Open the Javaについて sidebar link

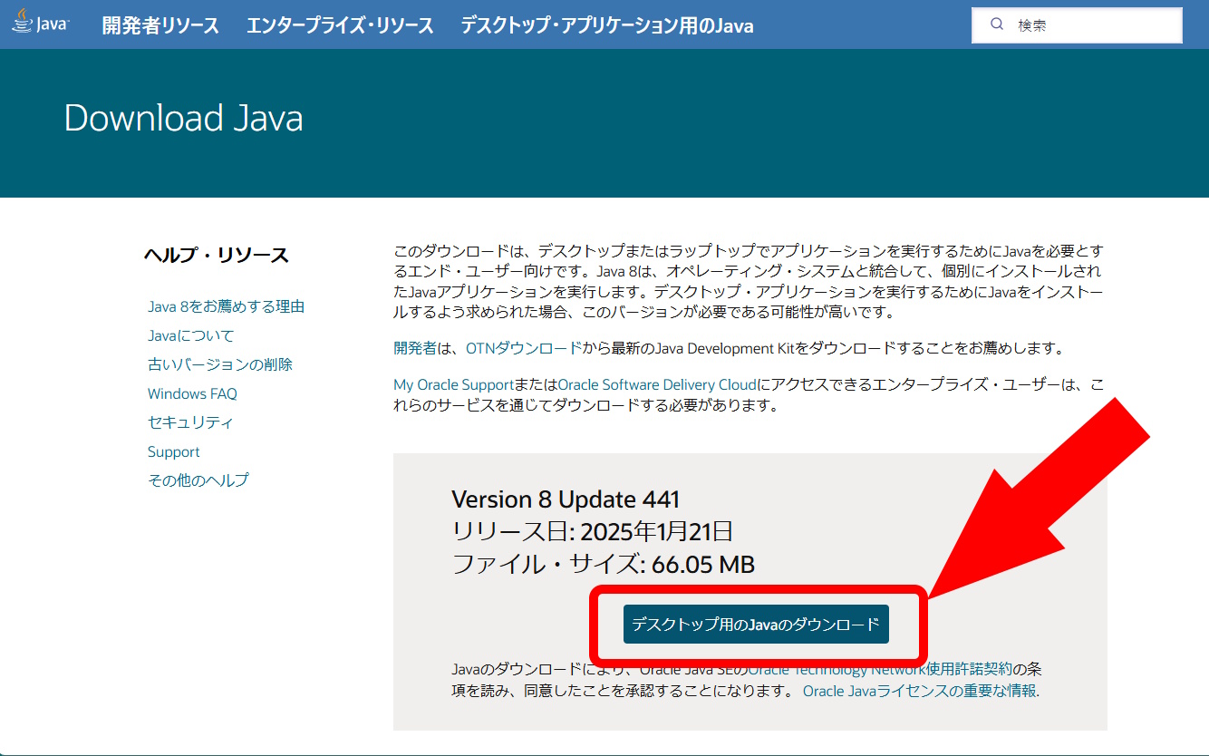coord(191,335)
